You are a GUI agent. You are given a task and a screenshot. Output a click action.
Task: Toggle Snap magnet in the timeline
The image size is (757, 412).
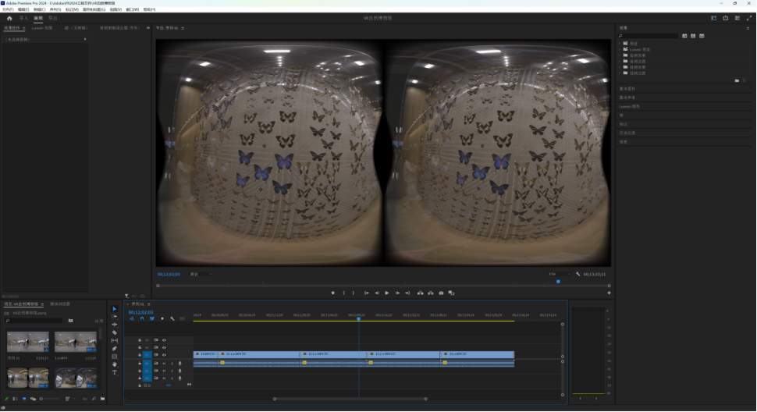pos(141,318)
